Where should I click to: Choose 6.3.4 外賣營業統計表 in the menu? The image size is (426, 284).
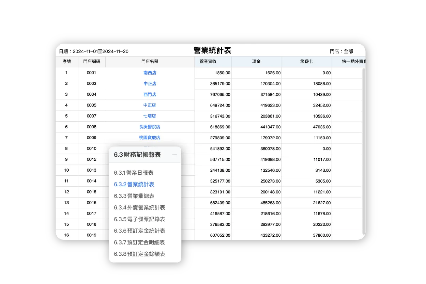[x=139, y=207]
